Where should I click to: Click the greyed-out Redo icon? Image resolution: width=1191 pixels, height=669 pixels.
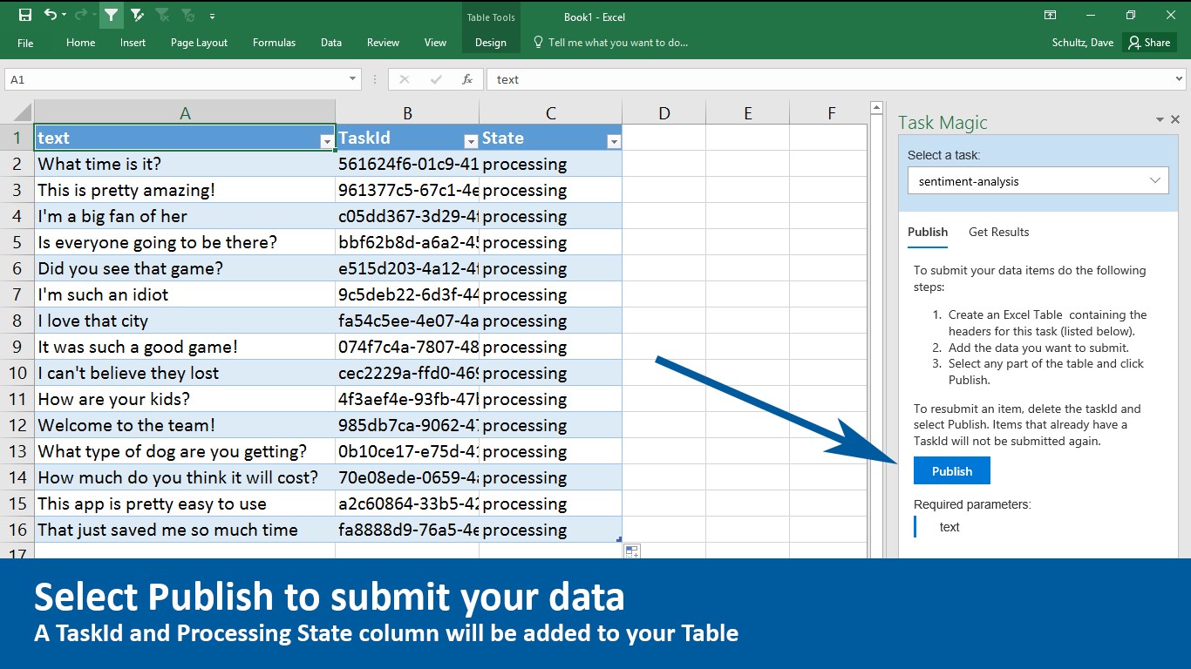[81, 16]
